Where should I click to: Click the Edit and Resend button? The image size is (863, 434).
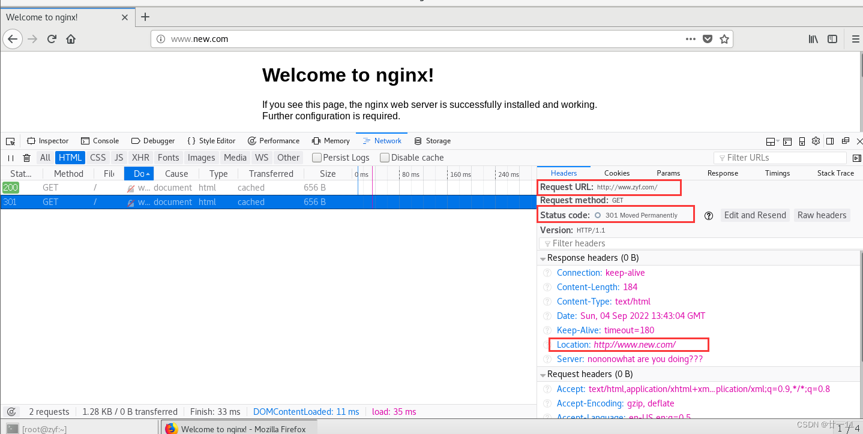[x=755, y=215]
